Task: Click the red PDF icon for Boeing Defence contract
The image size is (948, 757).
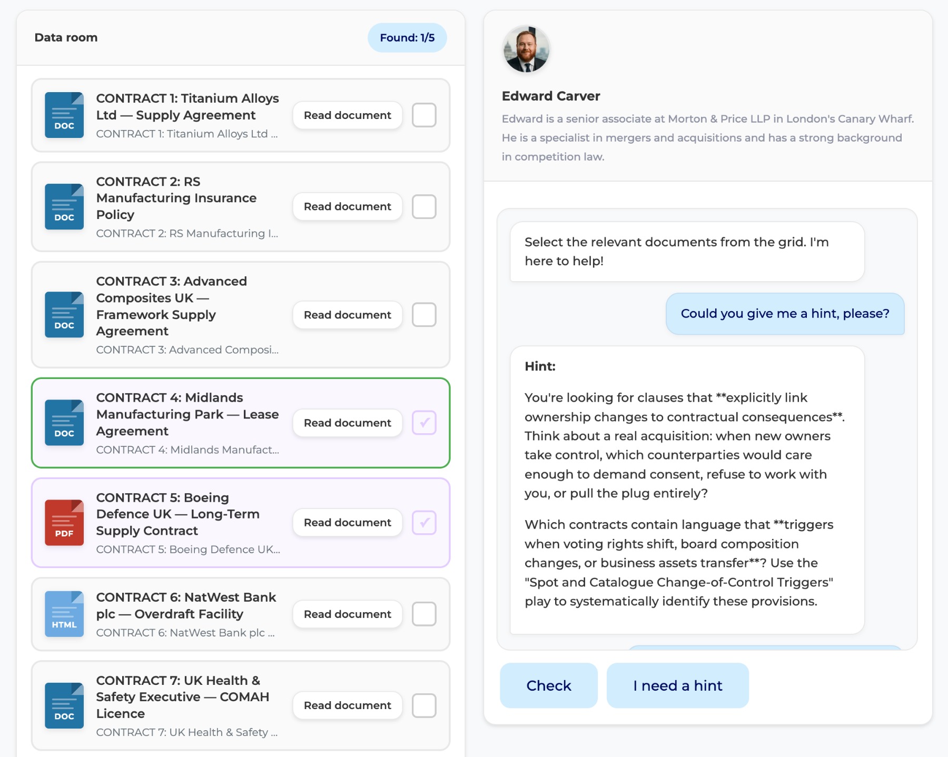Action: click(64, 522)
